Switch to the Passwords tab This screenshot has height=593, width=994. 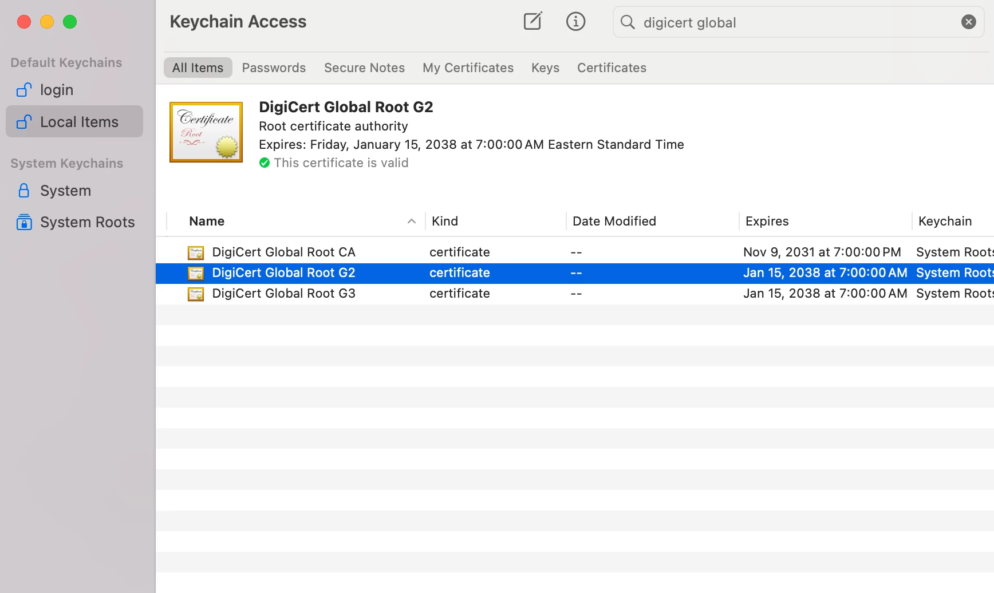pyautogui.click(x=274, y=68)
